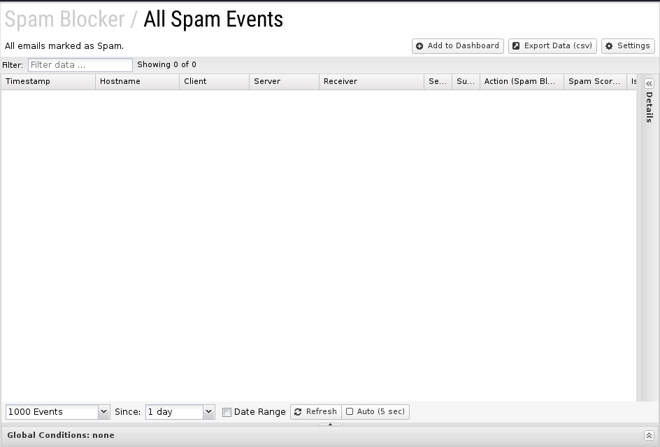This screenshot has width=660, height=447.
Task: Click the Global Conditions: none bar
Action: coord(330,436)
